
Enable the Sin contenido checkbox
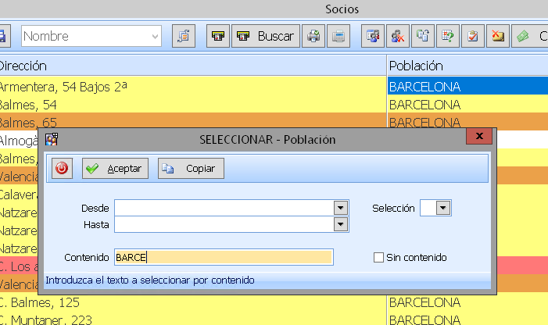[379, 257]
